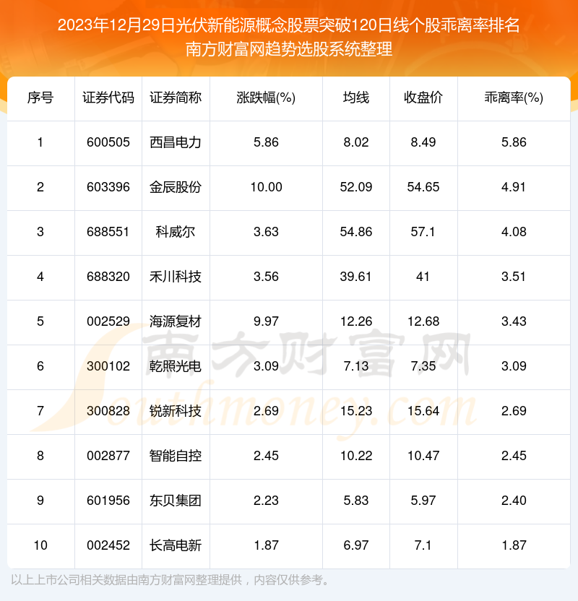Click the 乖离率(%) column header
Screen dimensions: 578x601
coord(514,98)
